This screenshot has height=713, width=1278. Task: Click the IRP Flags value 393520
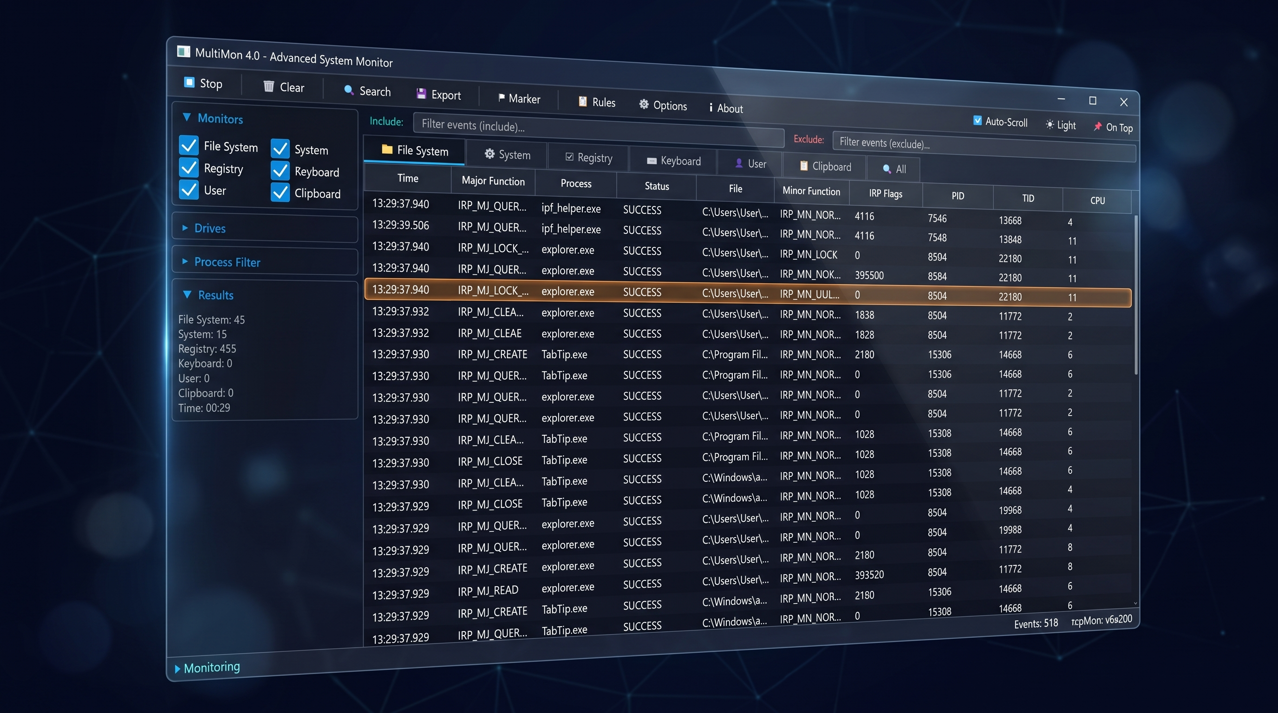click(869, 575)
